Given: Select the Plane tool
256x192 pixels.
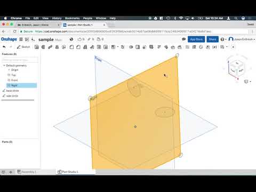Looking at the screenshot, I should click(x=187, y=47).
